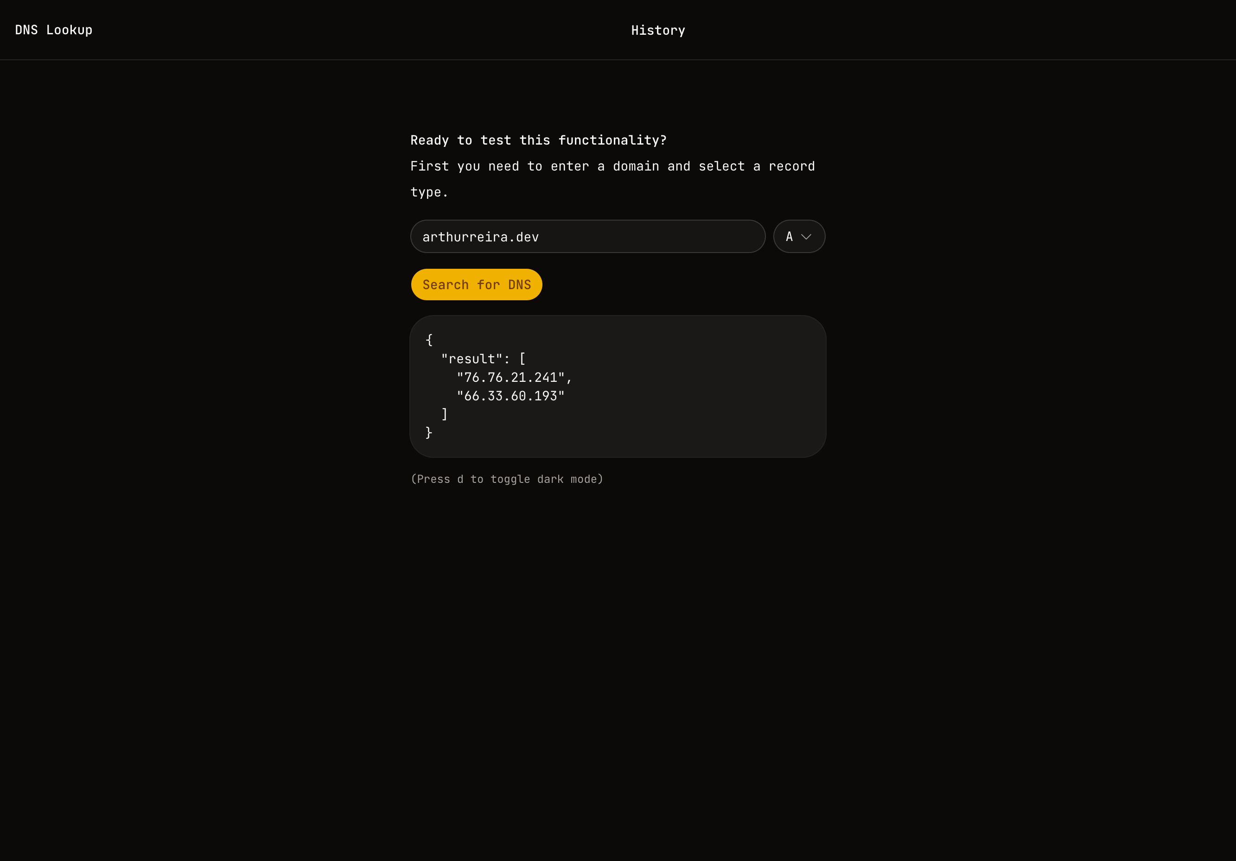Screen dimensions: 1236x861
Task: Open the record type dropdown showing A
Action: 799,237
